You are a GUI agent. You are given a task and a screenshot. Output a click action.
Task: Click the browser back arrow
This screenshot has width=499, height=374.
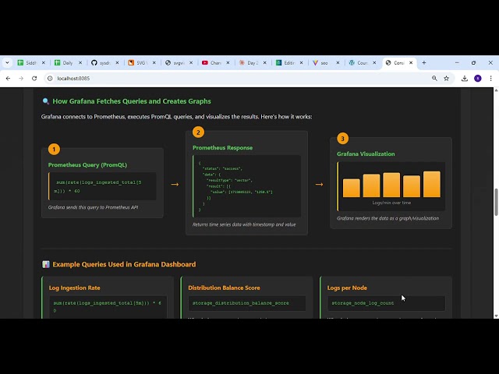point(9,78)
